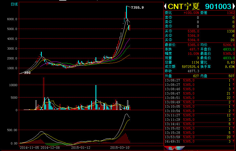Click the 委差 value 1362
The width and height of the screenshot is (236, 151).
click(231, 13)
